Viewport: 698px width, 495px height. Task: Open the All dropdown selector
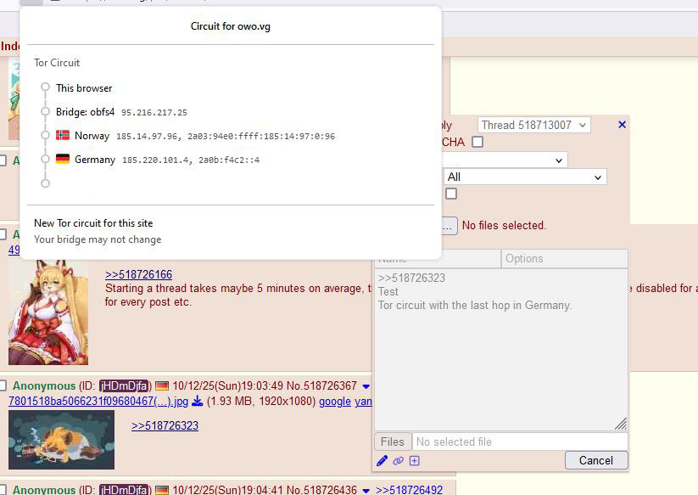(x=525, y=177)
